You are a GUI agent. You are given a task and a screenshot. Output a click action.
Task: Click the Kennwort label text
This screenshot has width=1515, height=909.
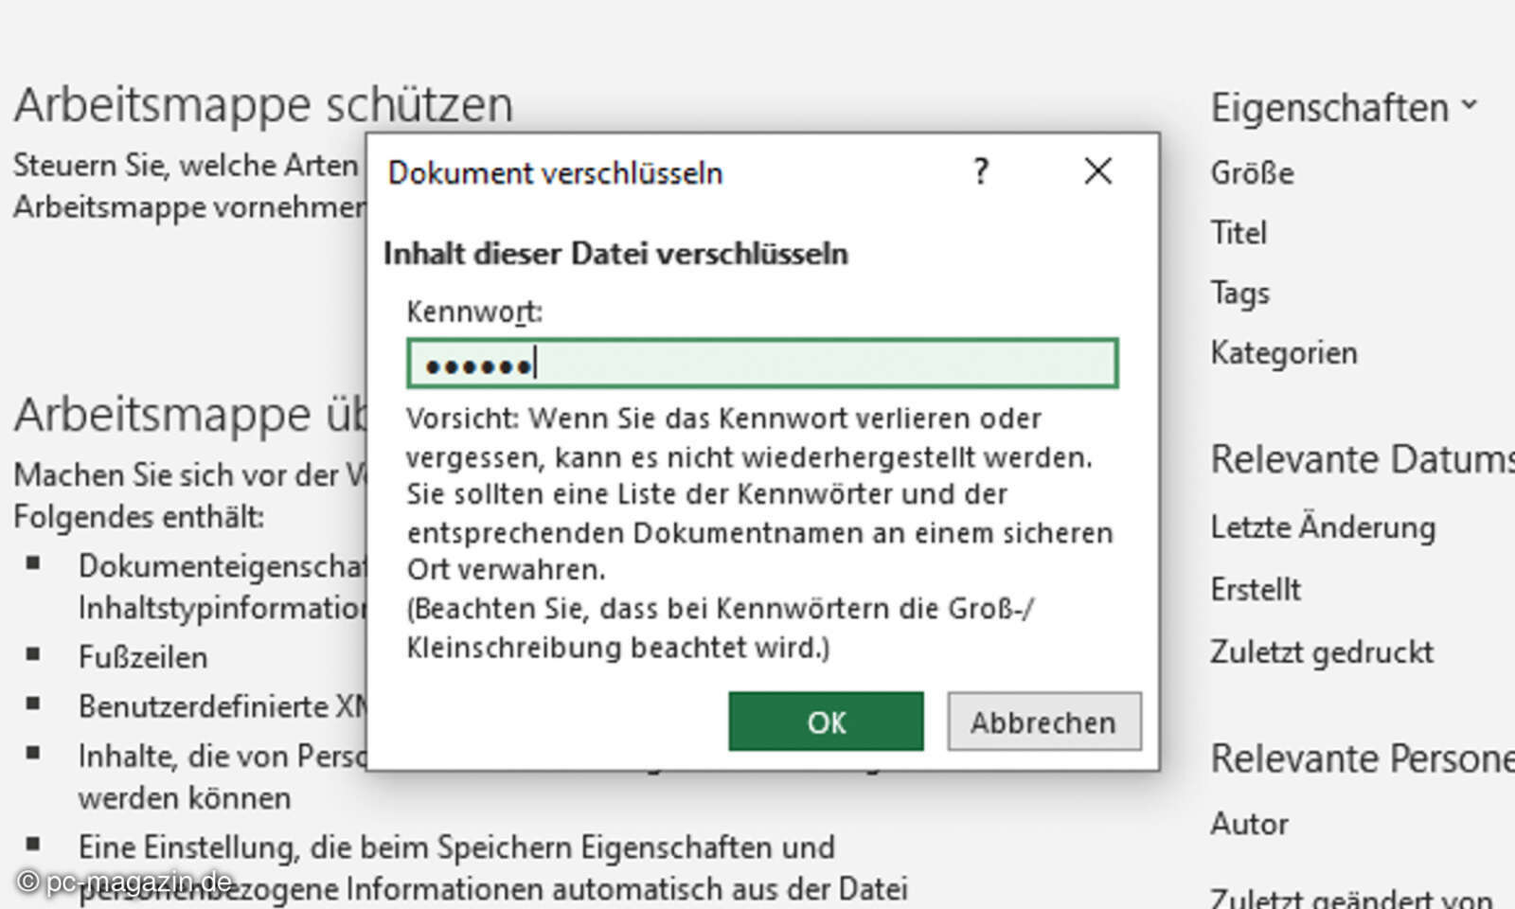473,312
